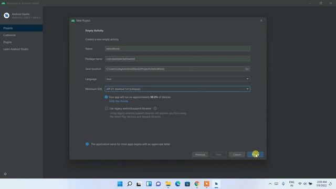336x189 pixels.
Task: Click Android Studio taskbar icon
Action: coord(216,184)
